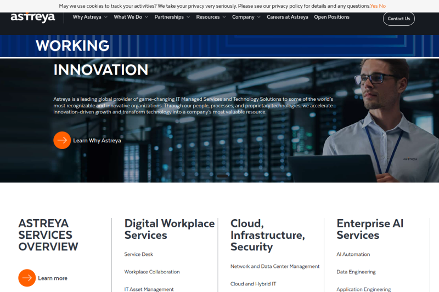Open the Resources dropdown menu
Screen dimensions: 439x292
pyautogui.click(x=211, y=17)
